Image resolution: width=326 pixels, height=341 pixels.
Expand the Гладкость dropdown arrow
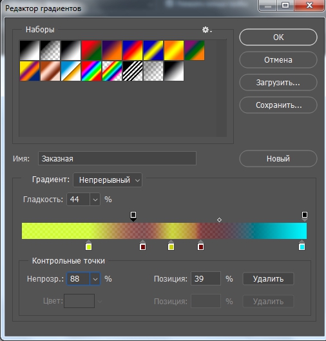coord(95,199)
